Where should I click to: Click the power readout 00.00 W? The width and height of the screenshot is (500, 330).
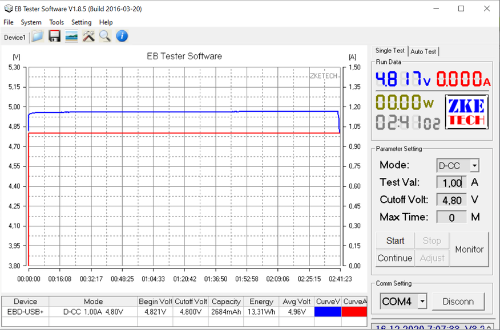pos(405,102)
